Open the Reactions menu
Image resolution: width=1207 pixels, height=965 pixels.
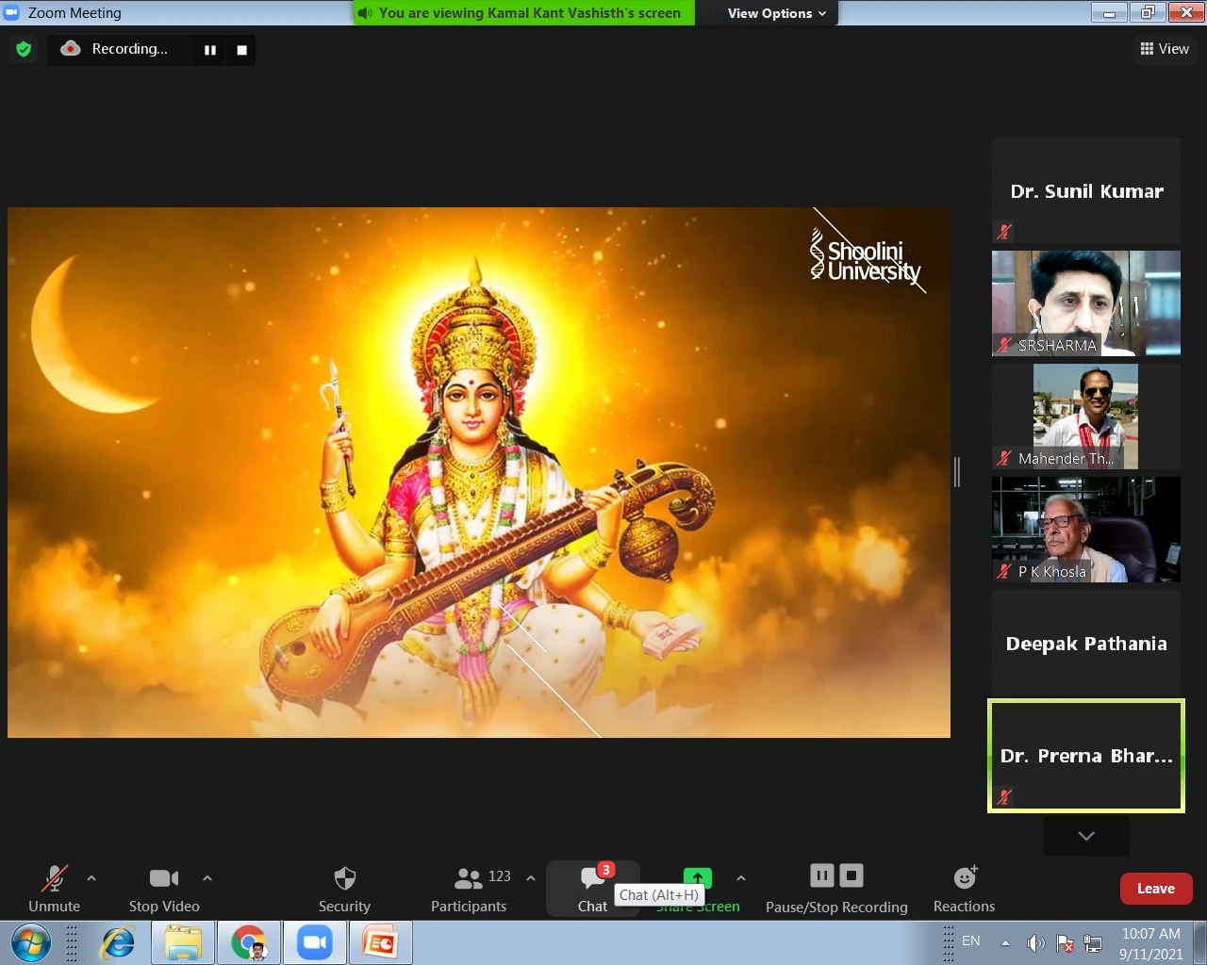[x=964, y=890]
